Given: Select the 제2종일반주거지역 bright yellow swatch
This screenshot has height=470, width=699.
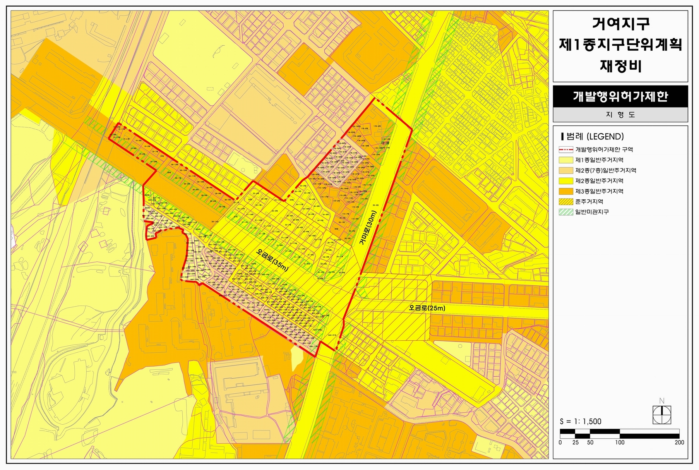Looking at the screenshot, I should (566, 181).
